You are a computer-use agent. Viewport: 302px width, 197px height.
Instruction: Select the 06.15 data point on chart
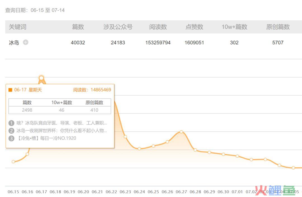tap(13, 162)
